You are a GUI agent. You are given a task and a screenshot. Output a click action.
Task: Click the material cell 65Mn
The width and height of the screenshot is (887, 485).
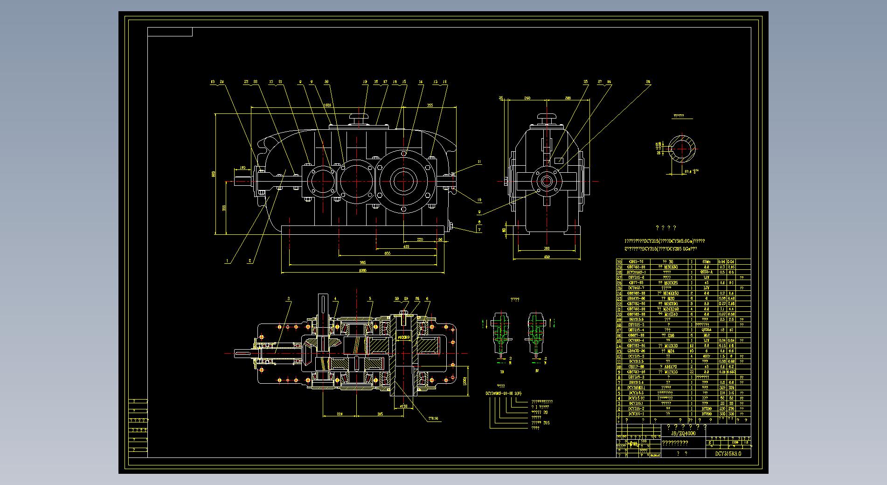click(707, 262)
